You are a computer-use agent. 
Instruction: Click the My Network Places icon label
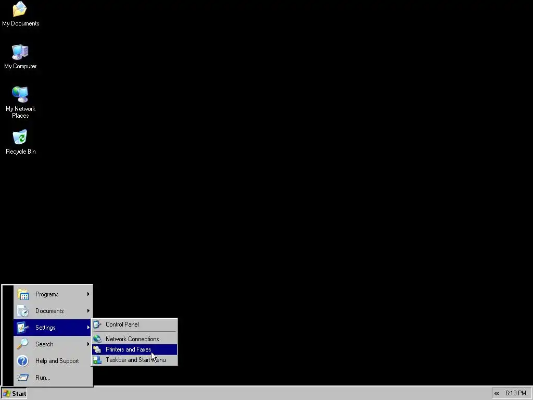coord(20,113)
